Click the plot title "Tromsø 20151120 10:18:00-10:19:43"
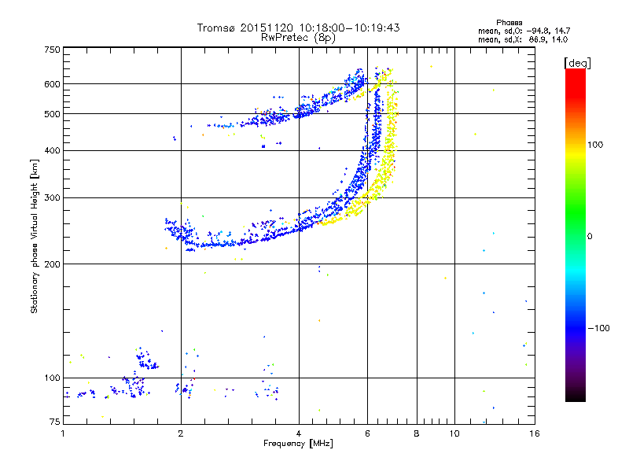This screenshot has height=472, width=629. coord(298,28)
